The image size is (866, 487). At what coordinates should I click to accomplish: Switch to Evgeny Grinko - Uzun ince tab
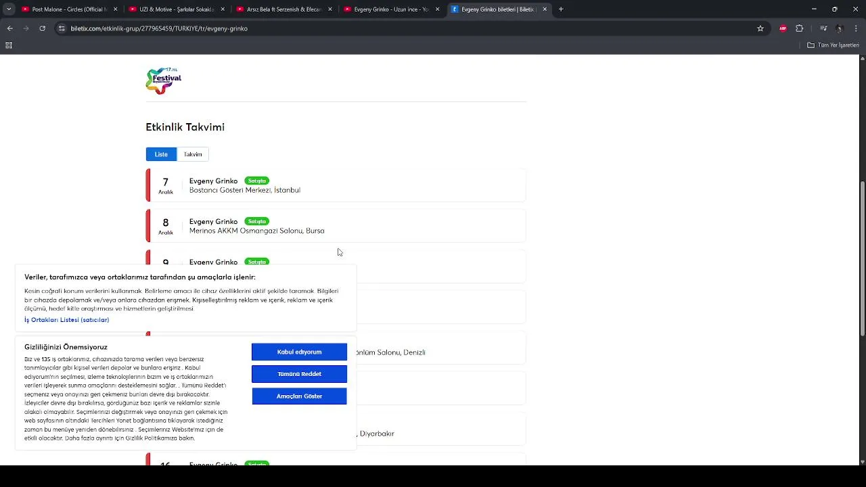point(392,9)
